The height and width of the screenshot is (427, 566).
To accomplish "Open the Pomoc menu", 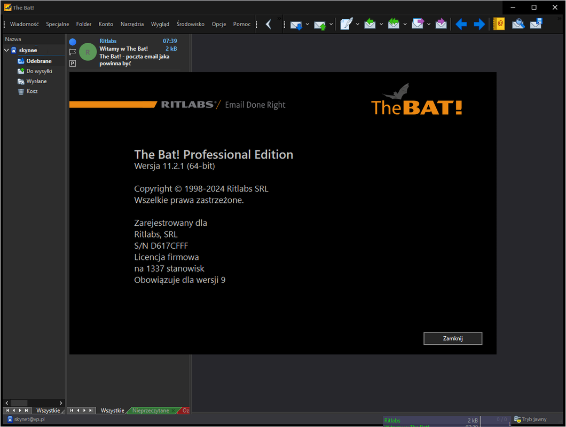I will click(242, 24).
